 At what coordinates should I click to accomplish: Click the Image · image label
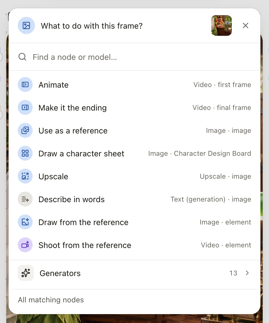coord(228,131)
